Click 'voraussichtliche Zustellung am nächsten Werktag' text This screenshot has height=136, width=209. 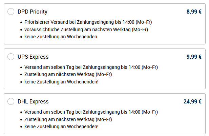[x=86, y=30]
